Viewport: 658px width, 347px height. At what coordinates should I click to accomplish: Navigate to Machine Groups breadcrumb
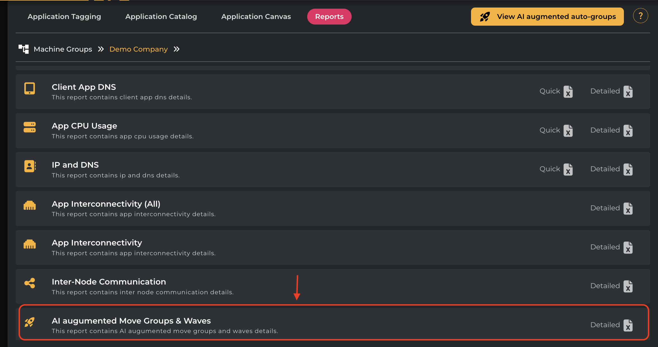tap(63, 49)
